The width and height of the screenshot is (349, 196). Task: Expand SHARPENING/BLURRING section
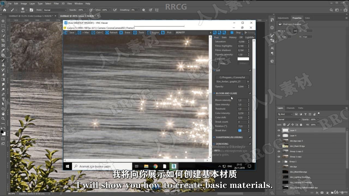coord(214,137)
